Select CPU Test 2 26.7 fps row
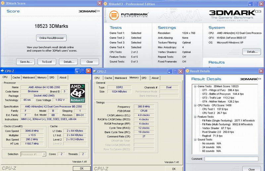265x171 pixels. 214,113
